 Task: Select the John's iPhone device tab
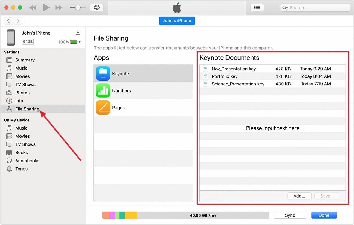click(177, 21)
